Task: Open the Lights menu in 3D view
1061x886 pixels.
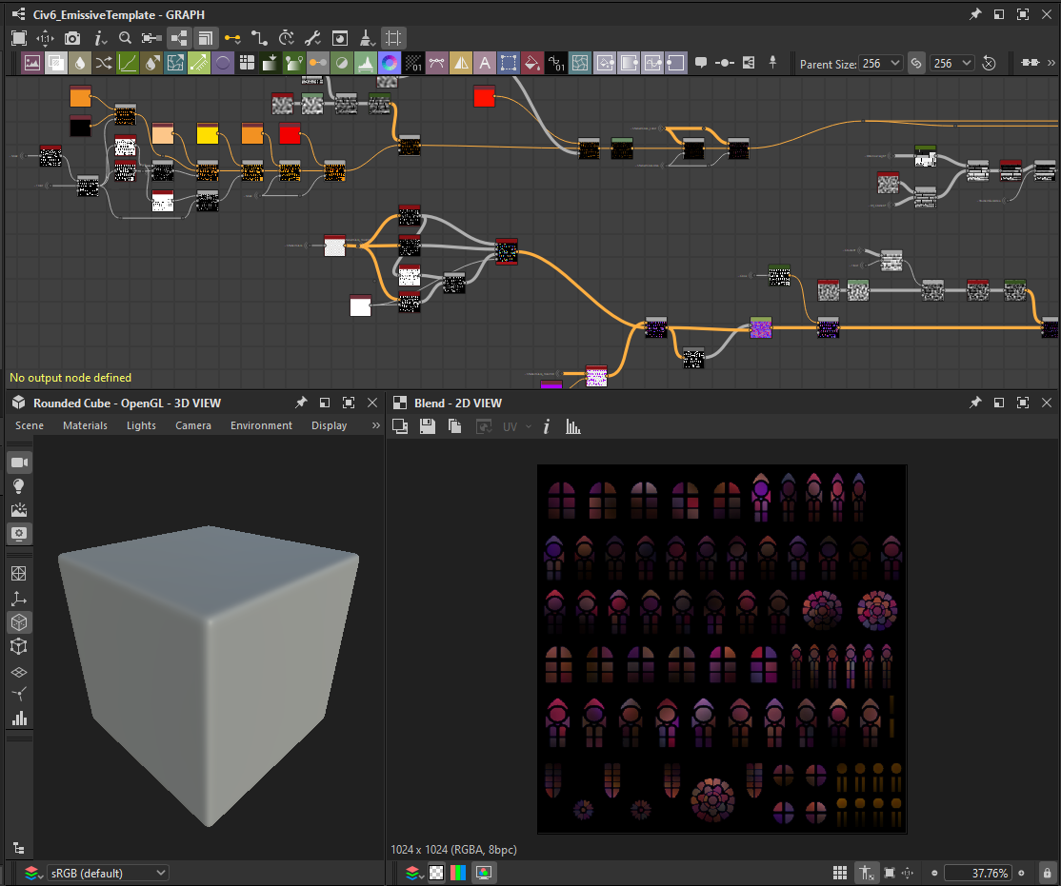Action: coord(141,425)
